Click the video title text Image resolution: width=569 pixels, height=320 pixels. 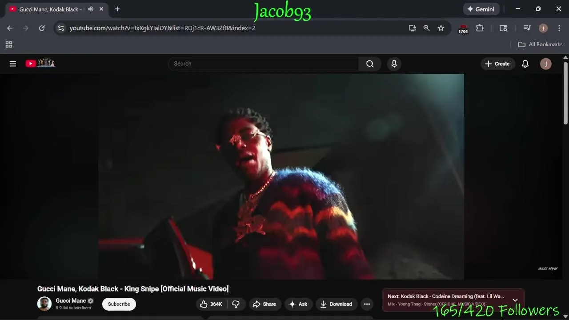[133, 289]
